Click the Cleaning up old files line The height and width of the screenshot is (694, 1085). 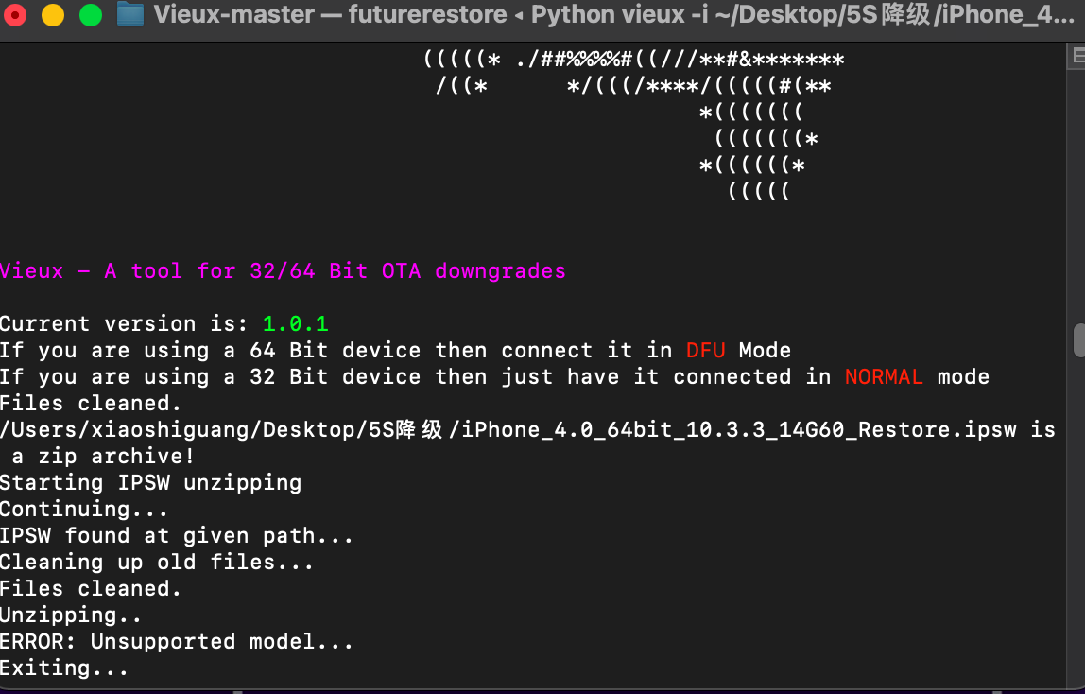pyautogui.click(x=156, y=563)
